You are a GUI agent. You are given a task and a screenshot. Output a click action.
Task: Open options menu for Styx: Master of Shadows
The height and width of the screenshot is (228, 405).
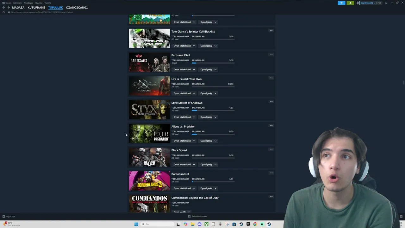pos(271,102)
